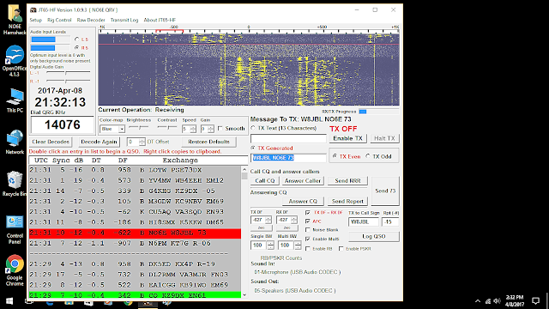Click the DT Offset spinner arrows
549x309 pixels.
pos(142,142)
